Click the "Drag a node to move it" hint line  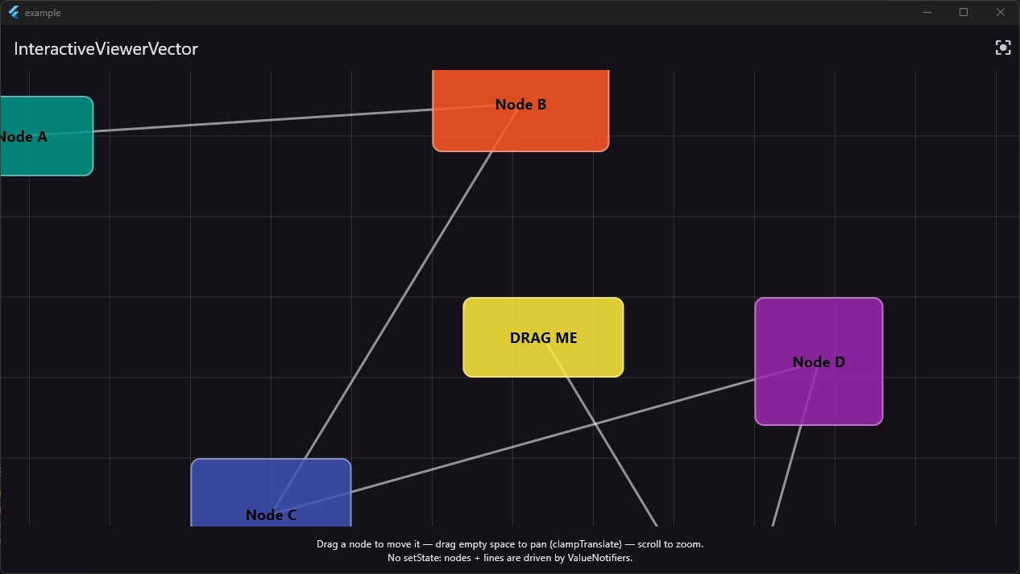point(510,544)
